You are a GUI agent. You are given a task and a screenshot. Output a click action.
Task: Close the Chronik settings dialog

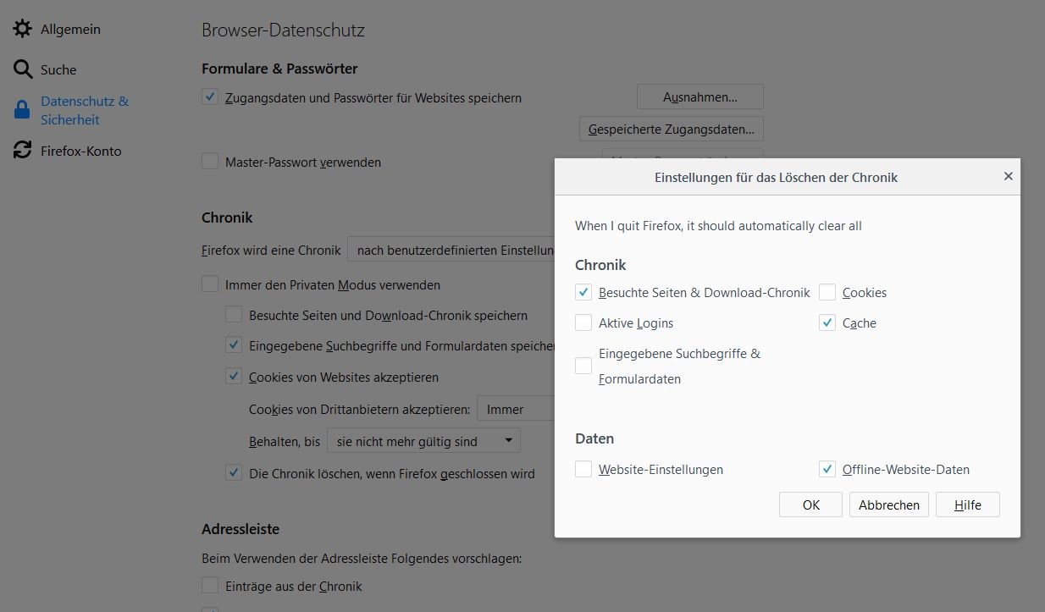1008,176
